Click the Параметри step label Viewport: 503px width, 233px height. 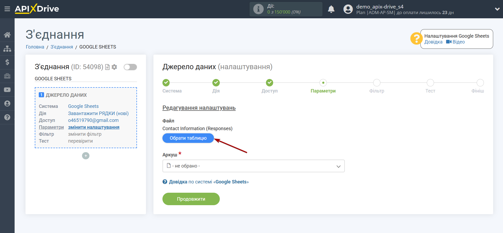click(x=323, y=91)
